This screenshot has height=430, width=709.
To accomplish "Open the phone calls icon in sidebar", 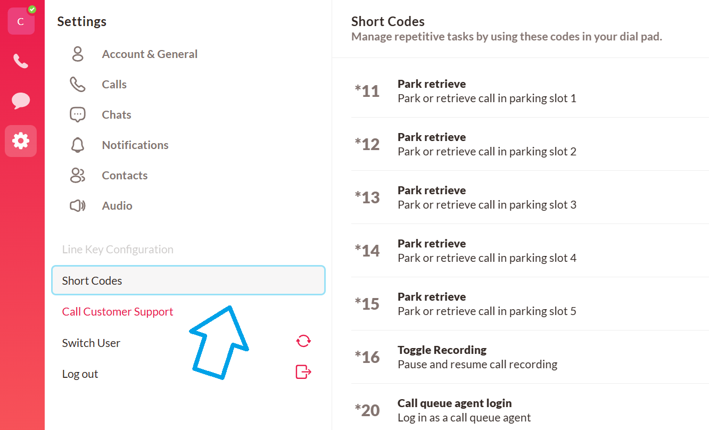I will 21,61.
